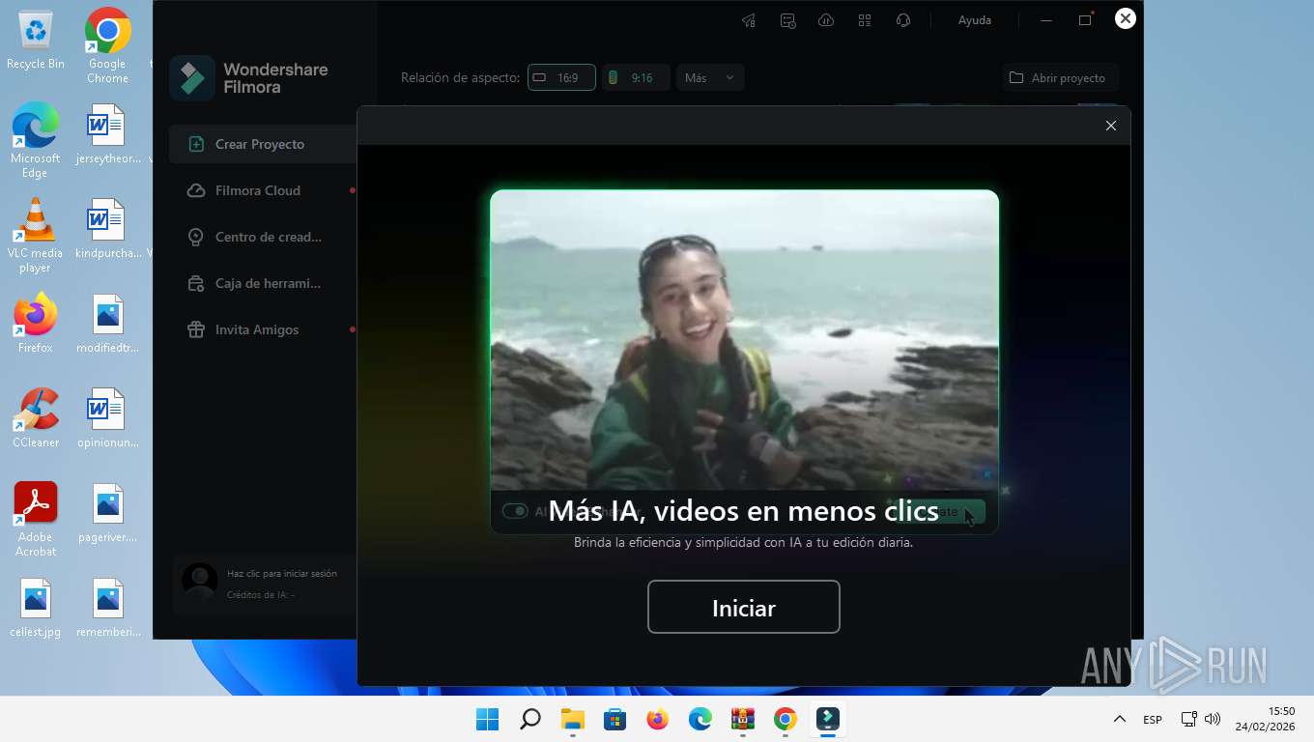Click the gift icon for Invita Amigos
Screen dimensions: 1314x742
[x=196, y=329]
